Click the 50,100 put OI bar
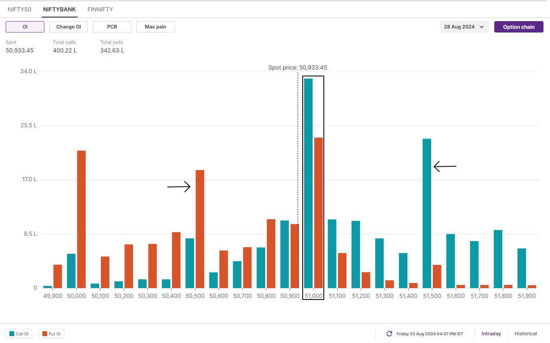Screen dimensions: 550x343 (105, 272)
